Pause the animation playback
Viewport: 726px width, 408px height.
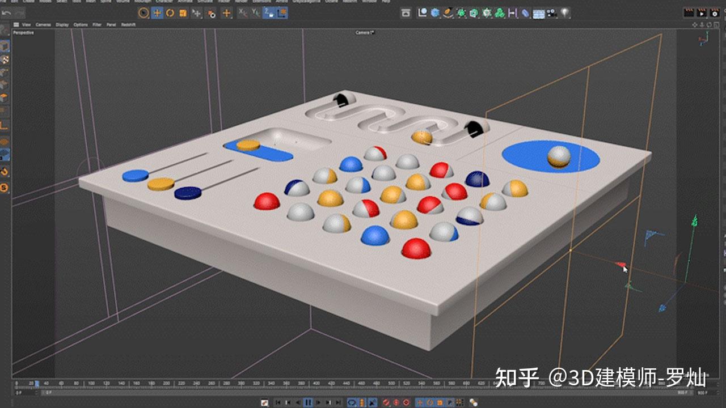coord(309,403)
